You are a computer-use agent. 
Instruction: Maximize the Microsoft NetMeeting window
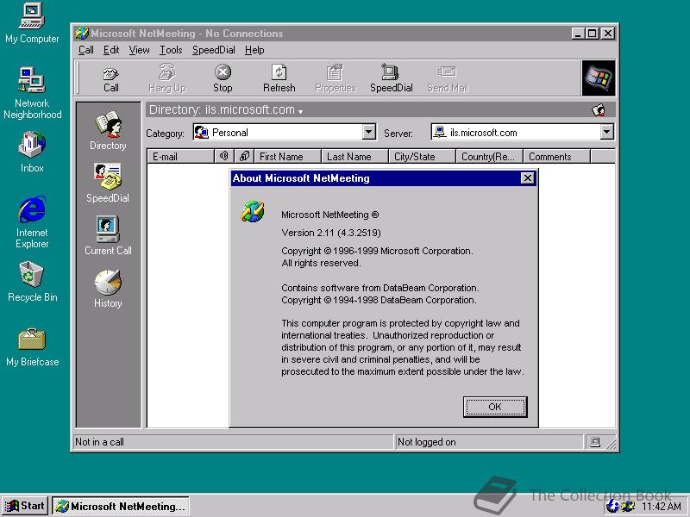(x=593, y=34)
